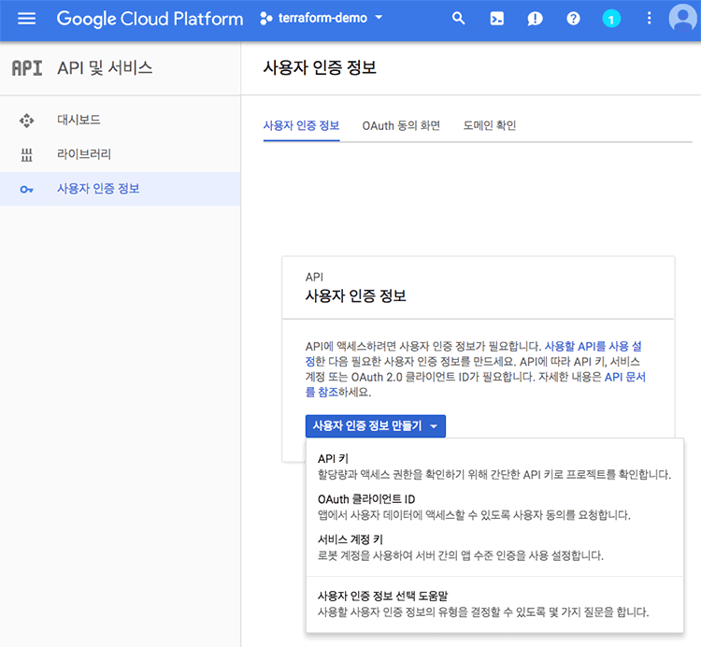Click the API 및 서비스 sidebar heading
701x647 pixels.
[105, 68]
